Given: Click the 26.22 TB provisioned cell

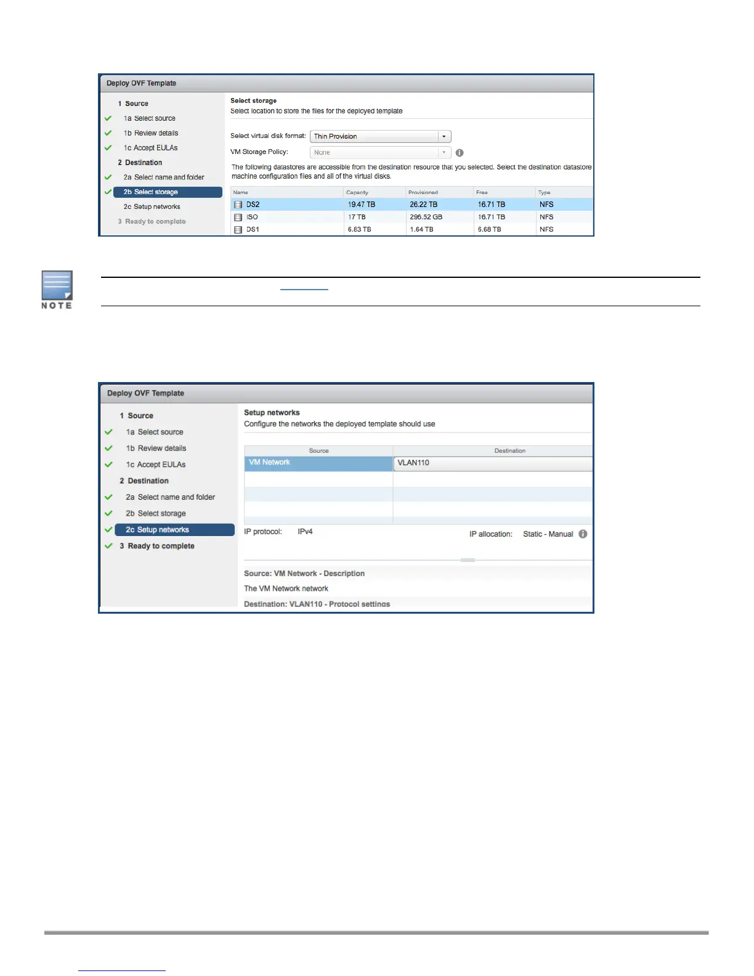Looking at the screenshot, I should (424, 205).
